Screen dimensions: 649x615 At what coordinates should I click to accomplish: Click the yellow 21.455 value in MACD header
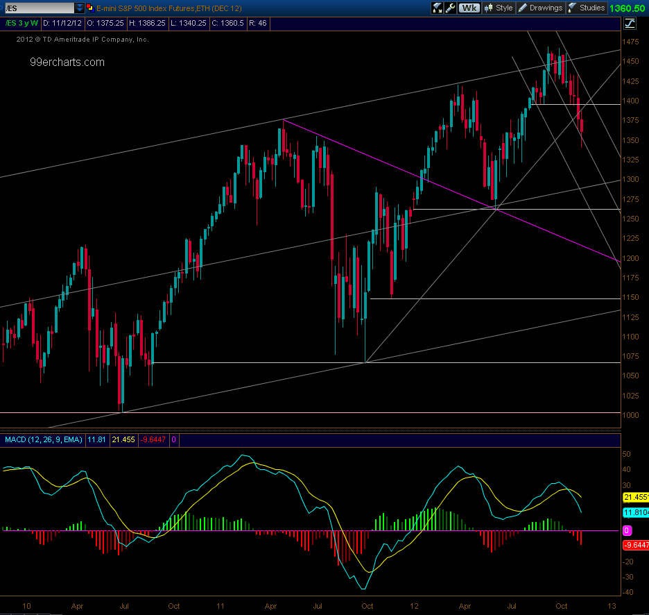pos(123,439)
